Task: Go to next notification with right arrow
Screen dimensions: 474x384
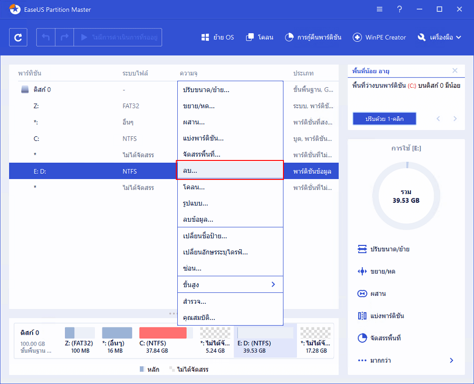Action: [x=455, y=119]
